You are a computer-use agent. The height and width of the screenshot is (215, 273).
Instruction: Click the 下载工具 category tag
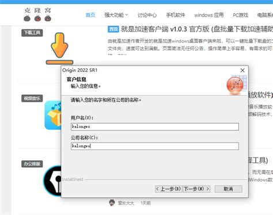pos(32,33)
